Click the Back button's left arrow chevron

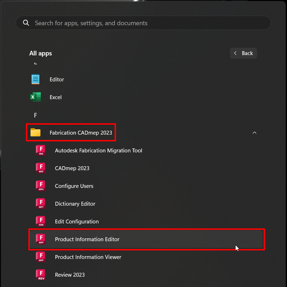click(x=235, y=53)
